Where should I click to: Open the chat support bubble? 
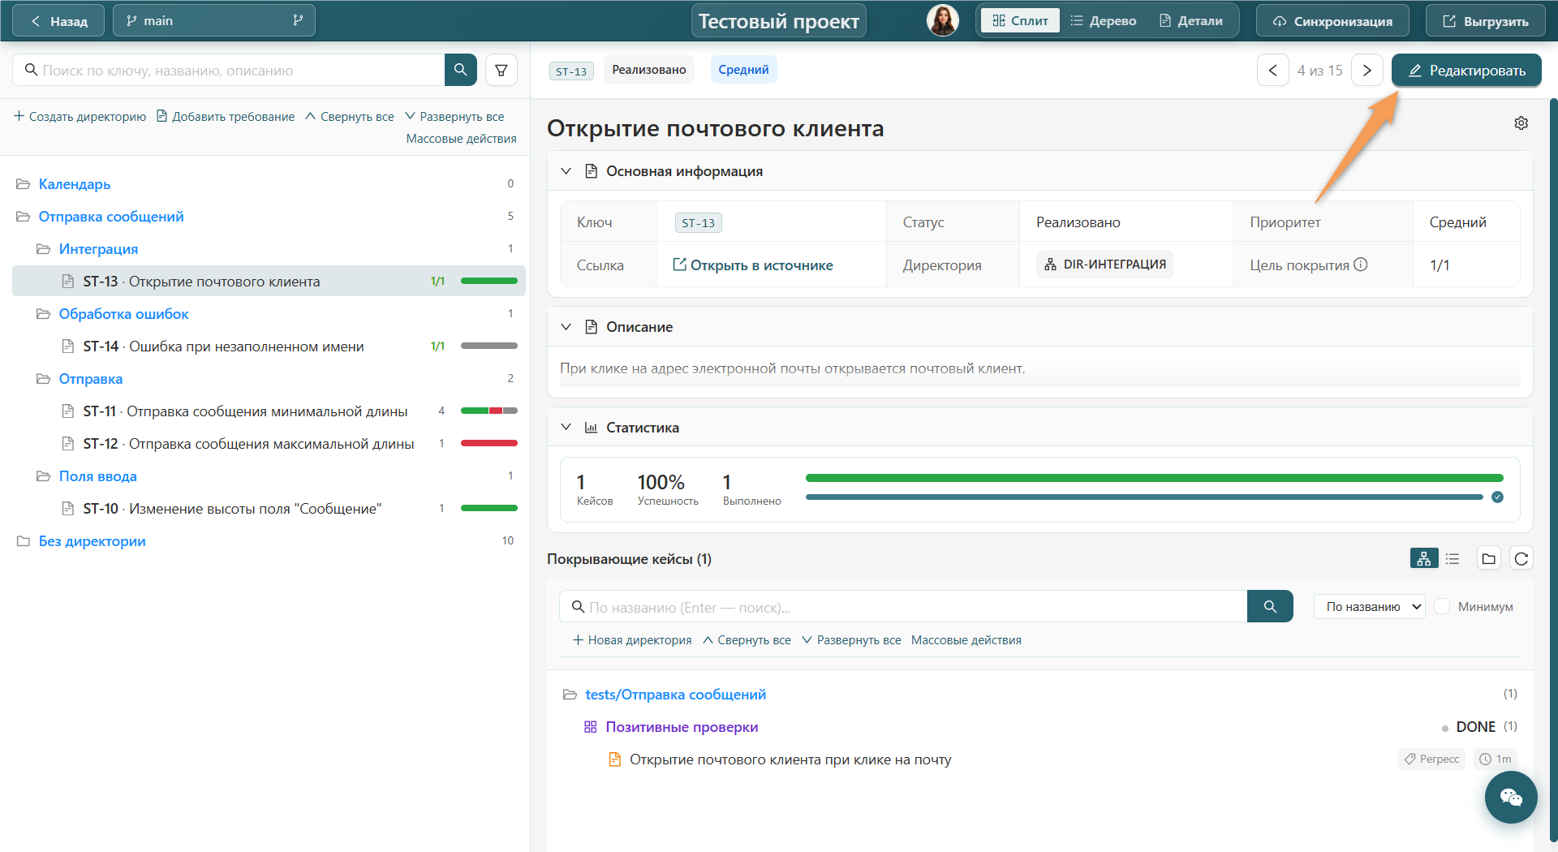[x=1511, y=798]
